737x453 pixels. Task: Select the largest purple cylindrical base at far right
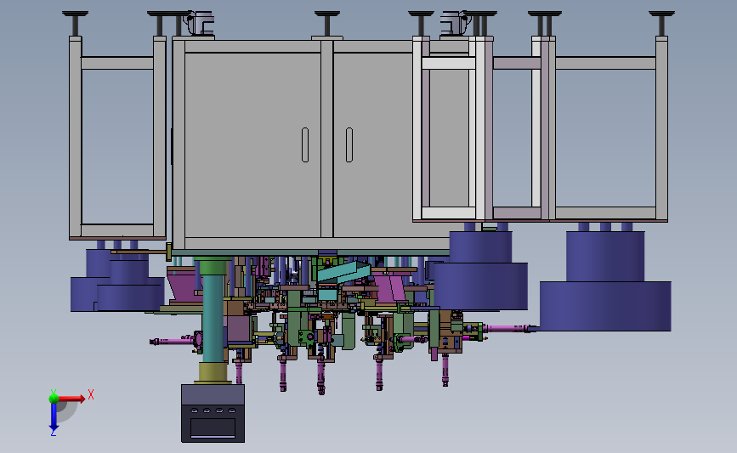605,306
